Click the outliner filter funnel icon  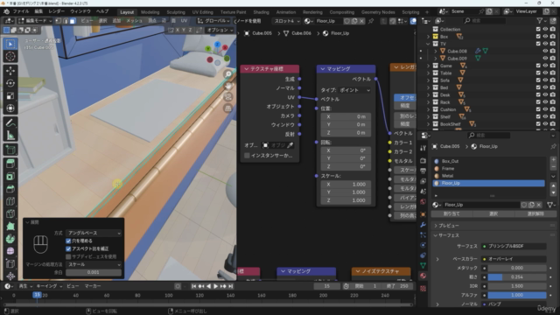click(540, 21)
